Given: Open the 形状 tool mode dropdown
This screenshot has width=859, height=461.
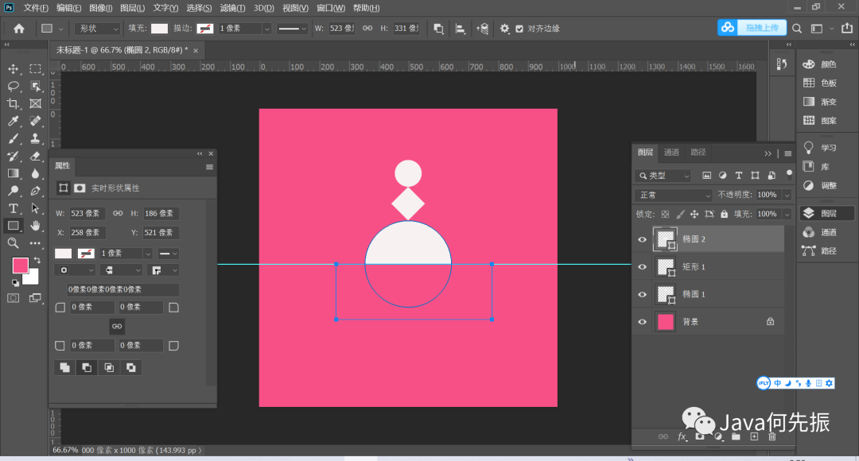Looking at the screenshot, I should click(97, 29).
